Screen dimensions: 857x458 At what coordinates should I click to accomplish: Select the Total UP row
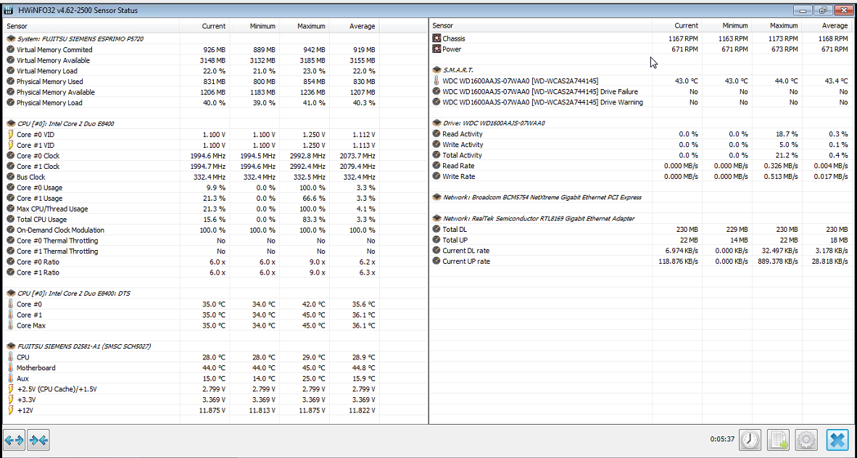pyautogui.click(x=640, y=240)
